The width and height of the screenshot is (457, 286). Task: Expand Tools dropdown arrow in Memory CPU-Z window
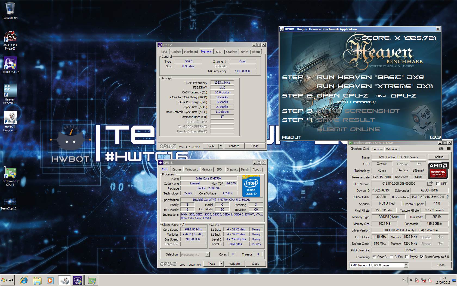click(221, 146)
